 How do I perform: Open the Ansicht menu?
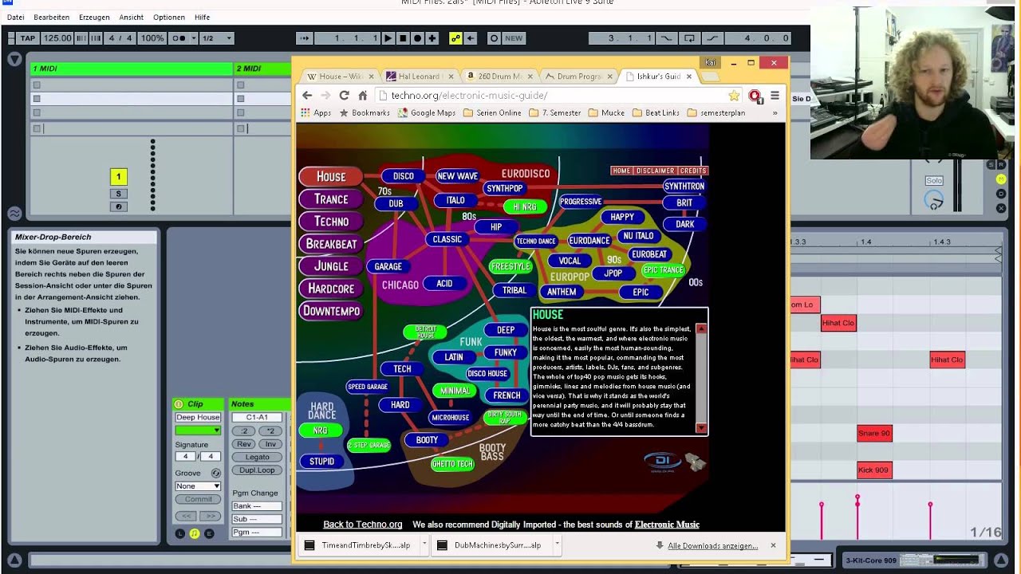pyautogui.click(x=132, y=17)
